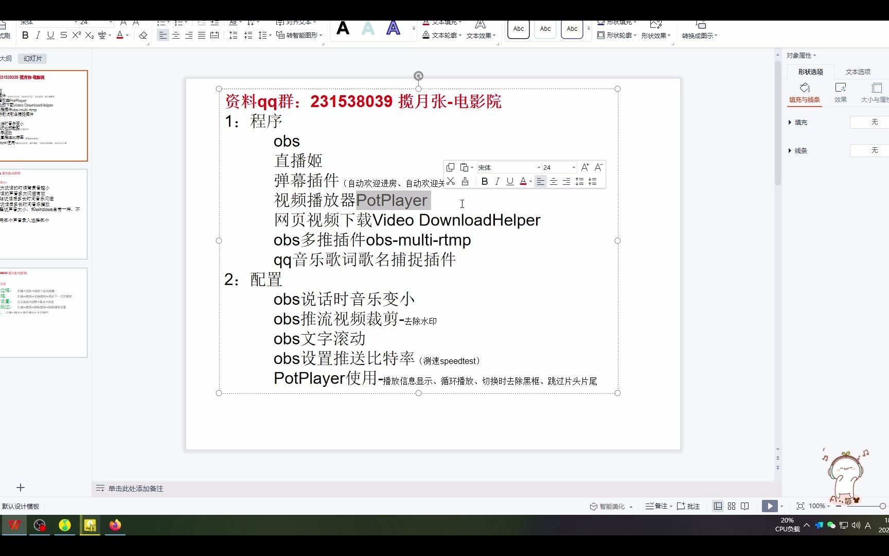
Task: Toggle italic in the main ribbon
Action: 38,36
